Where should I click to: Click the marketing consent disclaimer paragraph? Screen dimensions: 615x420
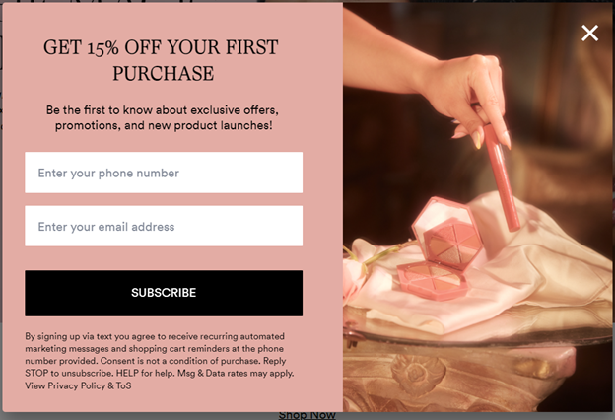160,361
